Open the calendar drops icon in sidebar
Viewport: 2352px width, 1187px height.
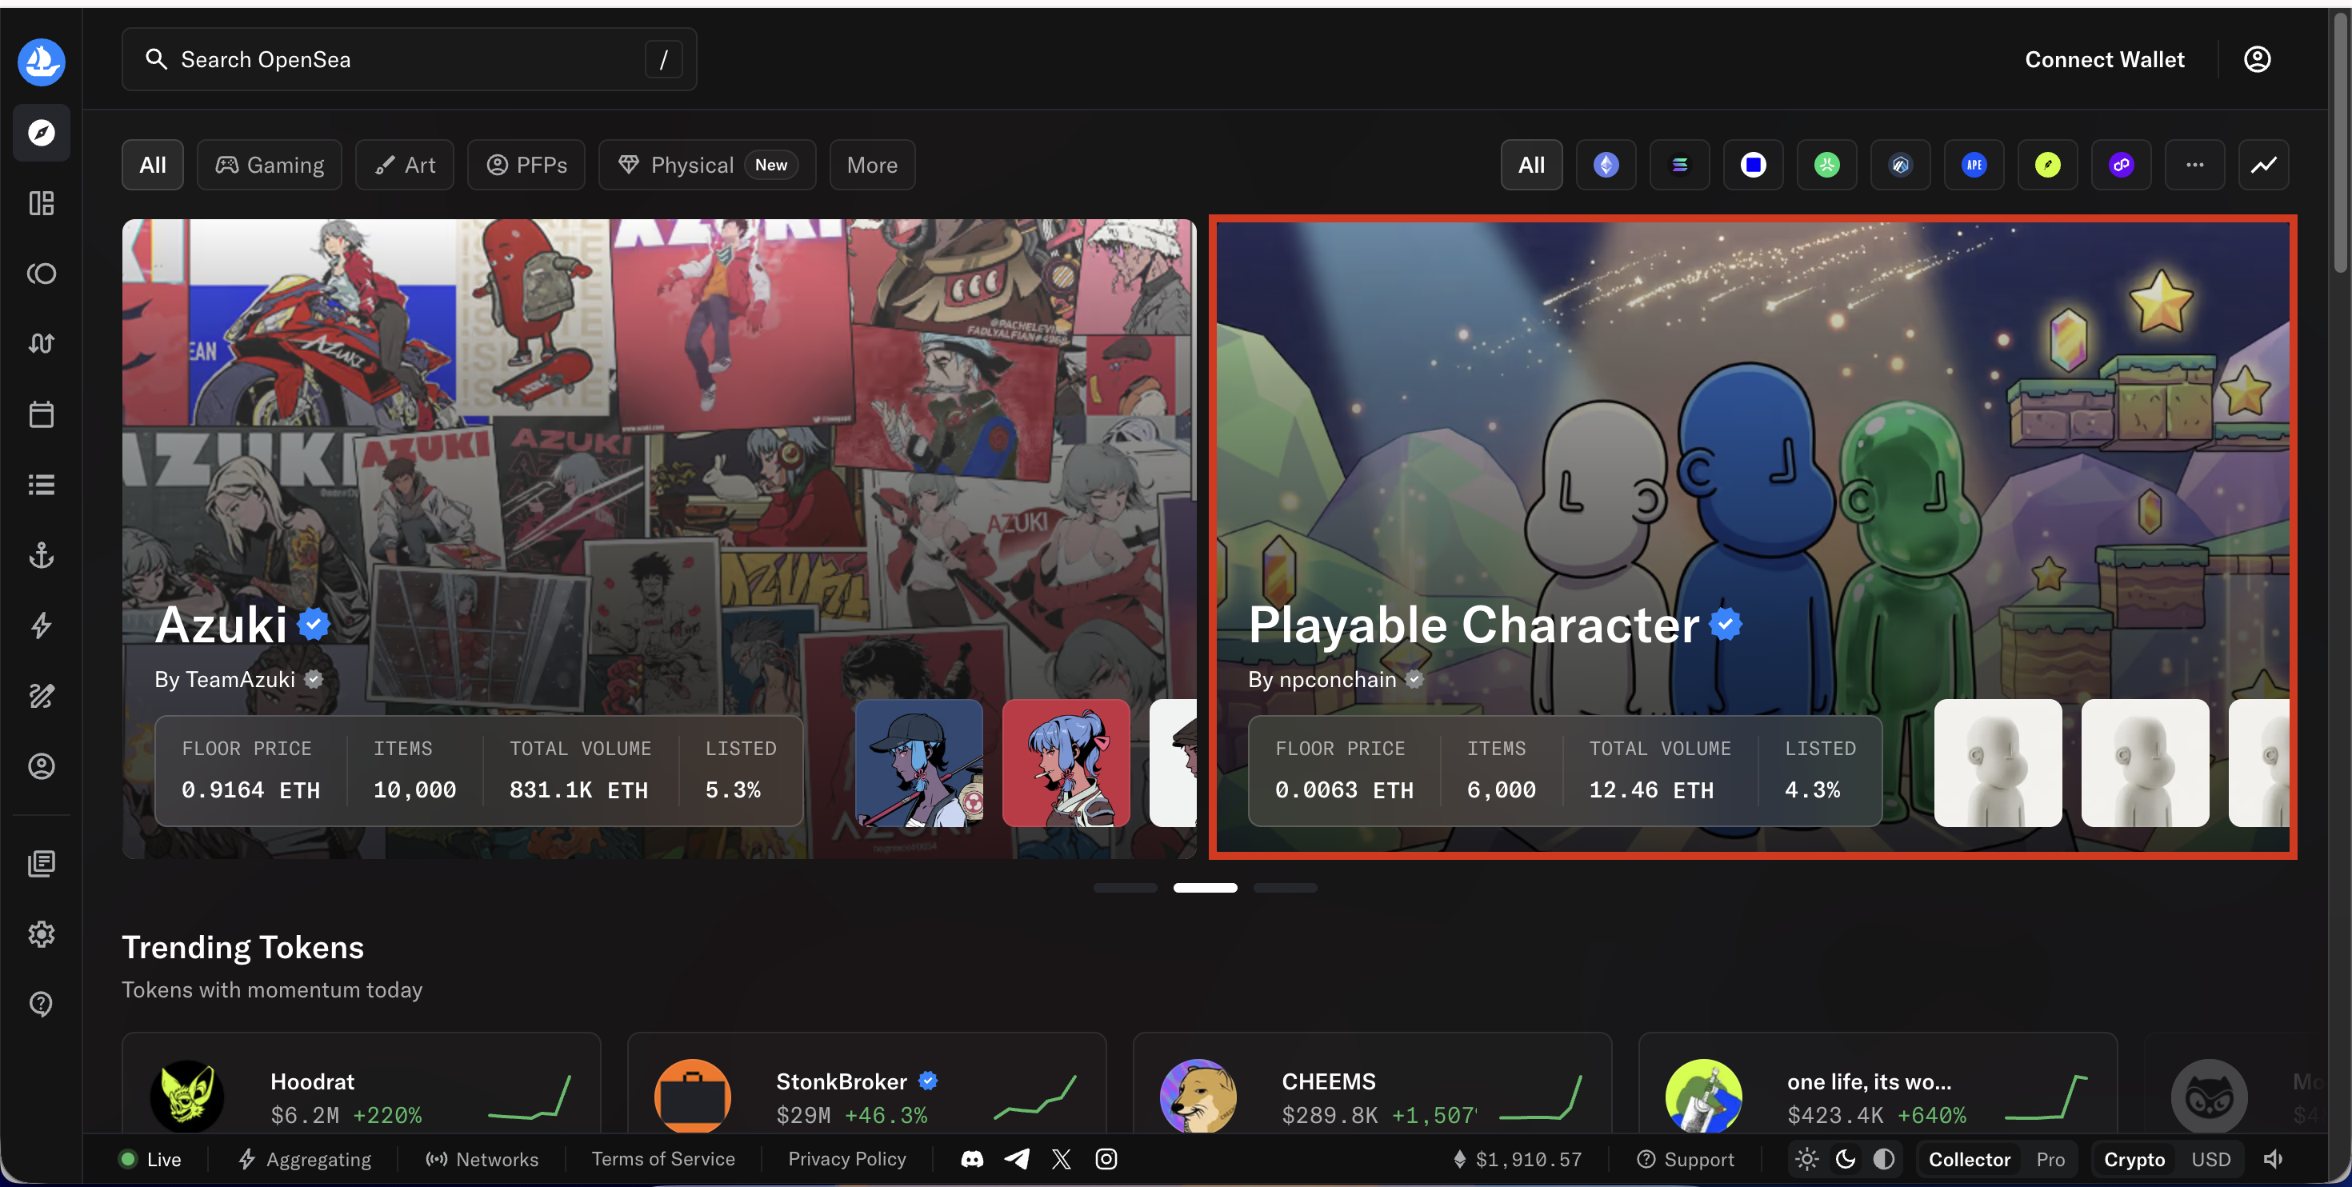(41, 414)
